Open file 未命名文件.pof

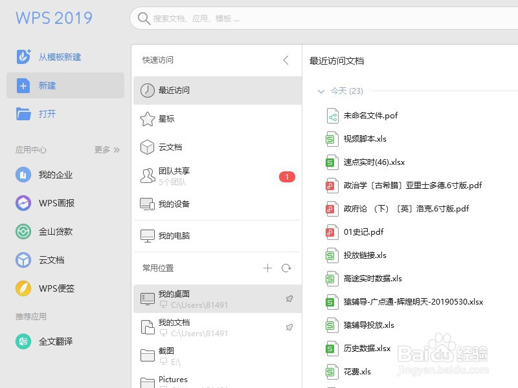(x=362, y=116)
